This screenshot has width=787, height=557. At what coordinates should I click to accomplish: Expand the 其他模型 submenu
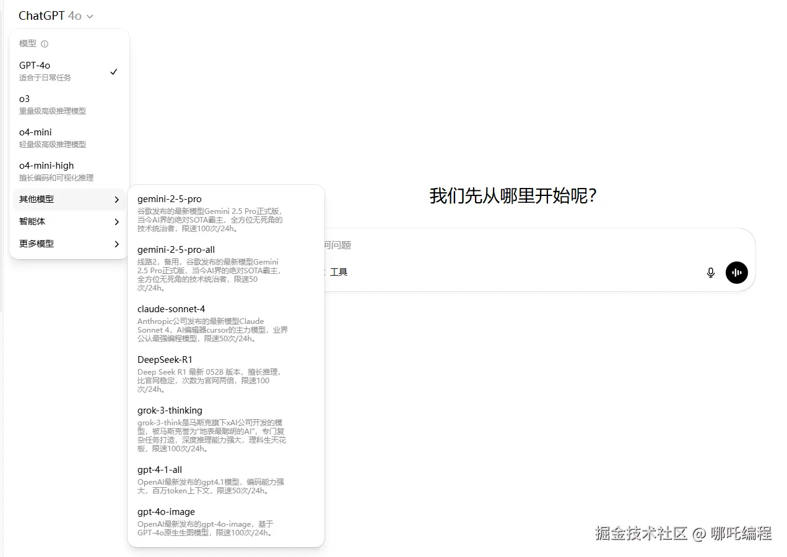click(69, 199)
